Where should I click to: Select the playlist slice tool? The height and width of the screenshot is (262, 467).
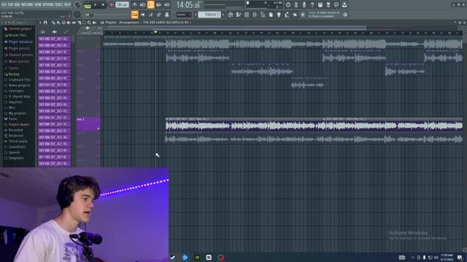(x=79, y=23)
